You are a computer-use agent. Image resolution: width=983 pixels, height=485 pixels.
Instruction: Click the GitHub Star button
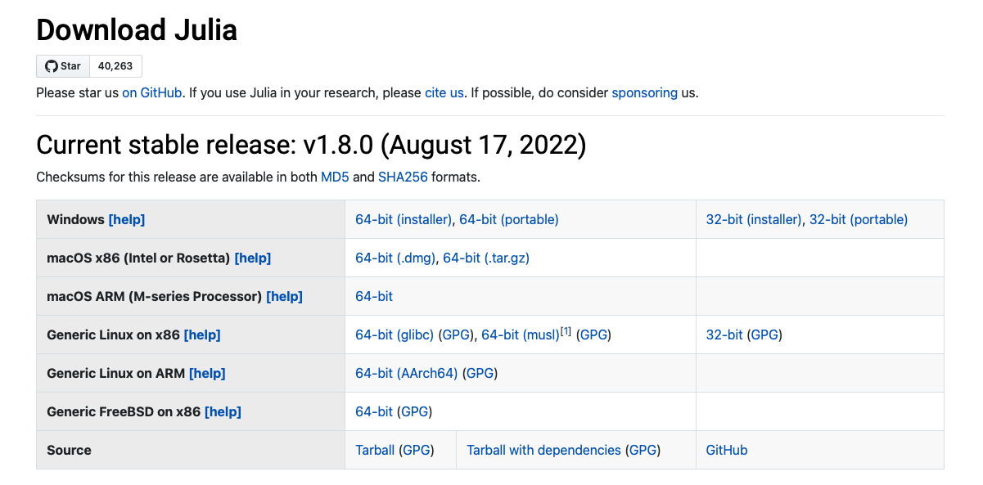63,66
